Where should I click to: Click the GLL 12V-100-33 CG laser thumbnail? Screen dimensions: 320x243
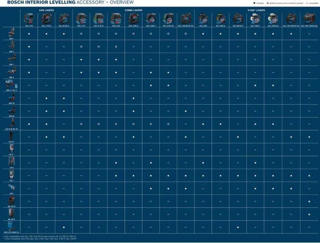[291, 19]
